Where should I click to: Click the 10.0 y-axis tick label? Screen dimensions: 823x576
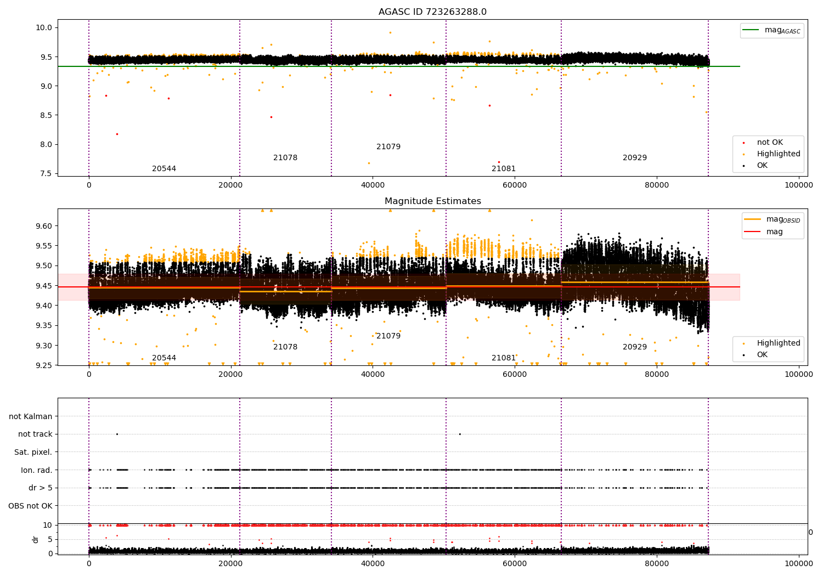(x=43, y=27)
